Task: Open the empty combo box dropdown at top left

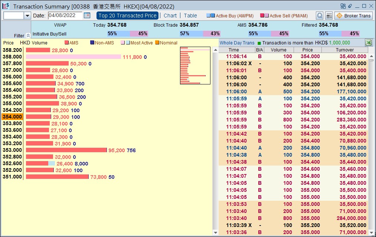Action: (x=27, y=16)
